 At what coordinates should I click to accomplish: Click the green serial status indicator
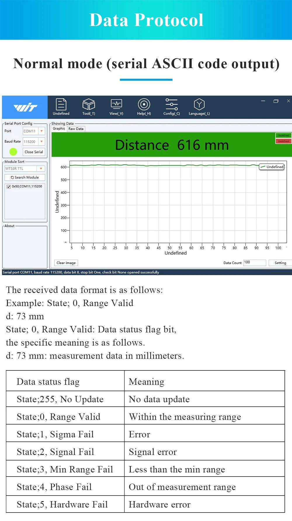[13, 152]
